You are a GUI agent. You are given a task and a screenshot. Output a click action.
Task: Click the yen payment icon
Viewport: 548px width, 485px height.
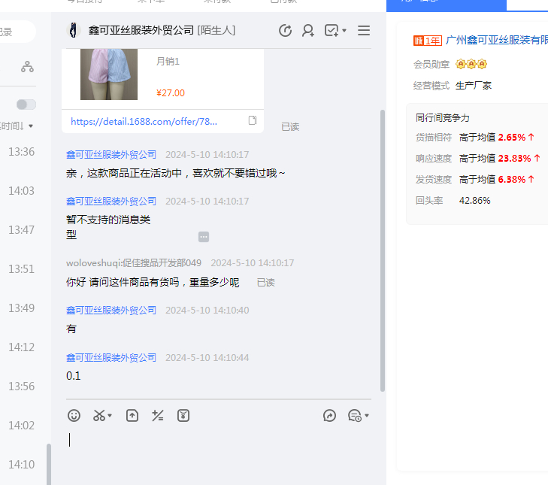pos(183,415)
